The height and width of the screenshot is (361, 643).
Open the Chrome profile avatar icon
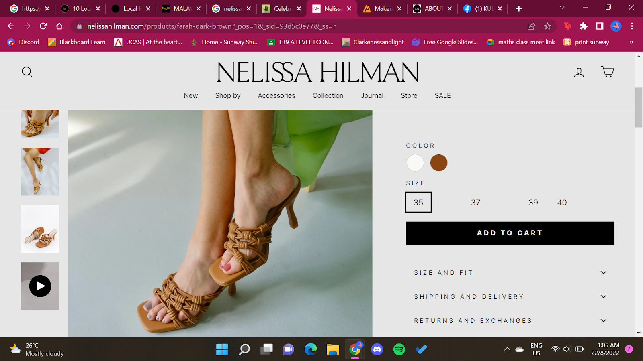(616, 26)
